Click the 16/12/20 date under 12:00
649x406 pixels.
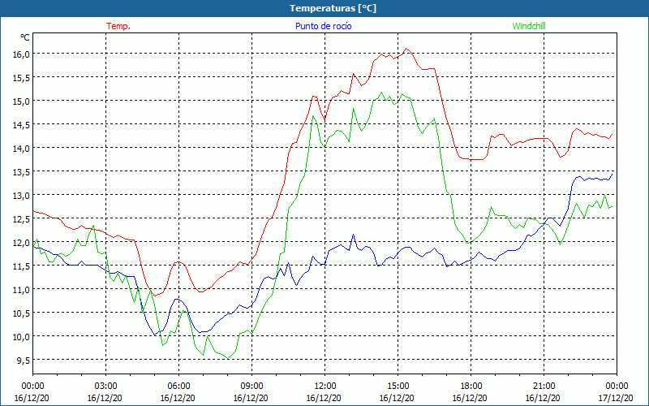(324, 398)
